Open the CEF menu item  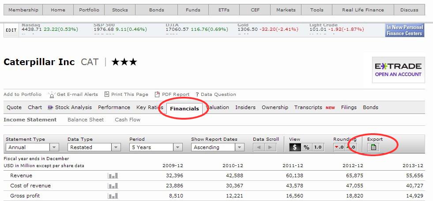click(x=255, y=10)
